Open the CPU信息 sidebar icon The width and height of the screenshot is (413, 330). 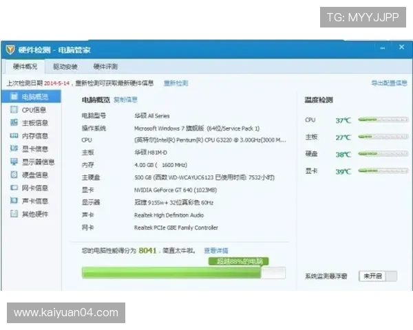click(x=14, y=109)
